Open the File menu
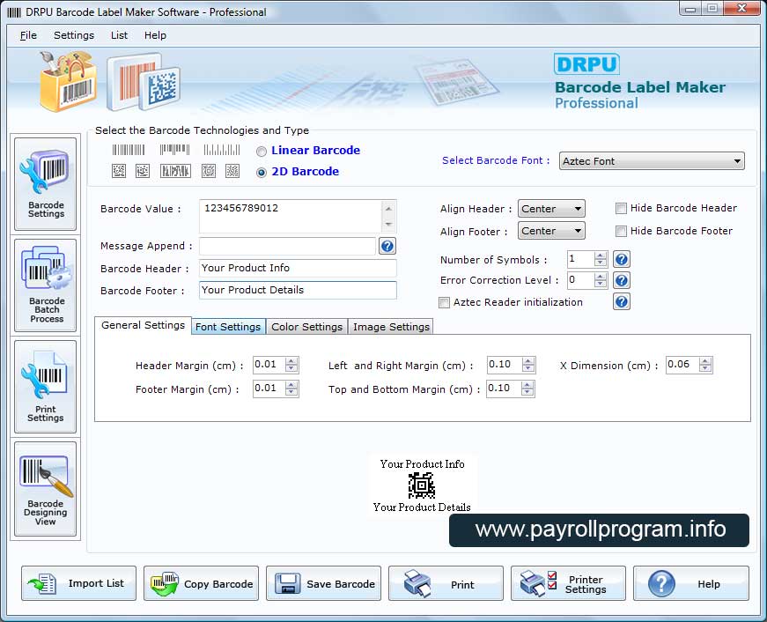Screen dimensions: 767x622 pos(28,35)
